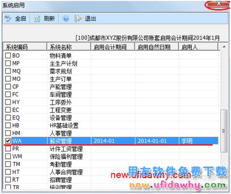Image resolution: width=231 pixels, height=194 pixels.
Task: Check the EC 工程变更 checkbox
Action: point(8,110)
